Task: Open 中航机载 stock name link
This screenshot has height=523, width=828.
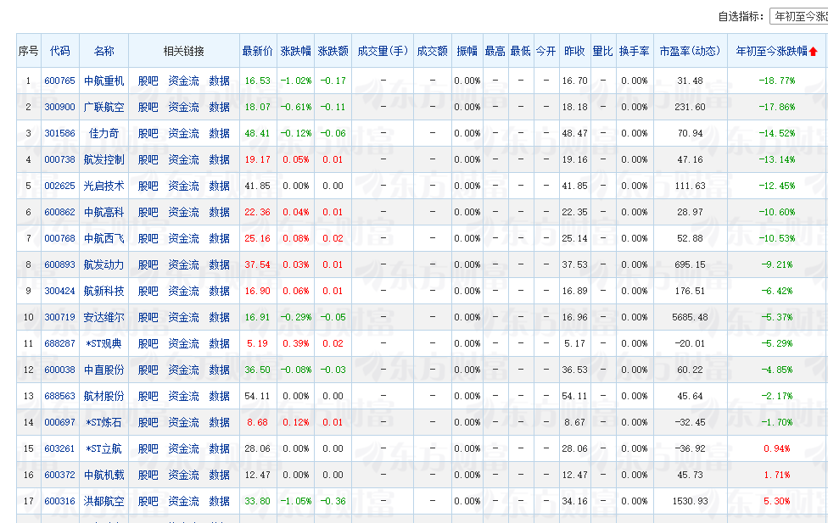Action: pyautogui.click(x=104, y=475)
